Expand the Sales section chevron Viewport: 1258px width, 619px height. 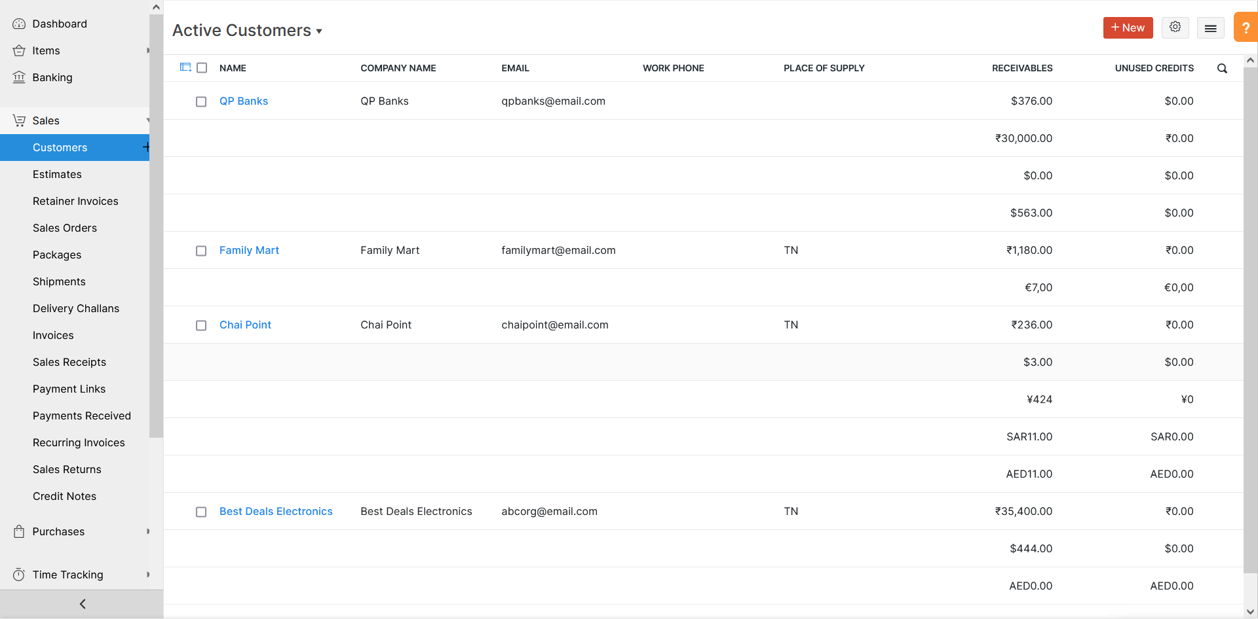(x=148, y=120)
